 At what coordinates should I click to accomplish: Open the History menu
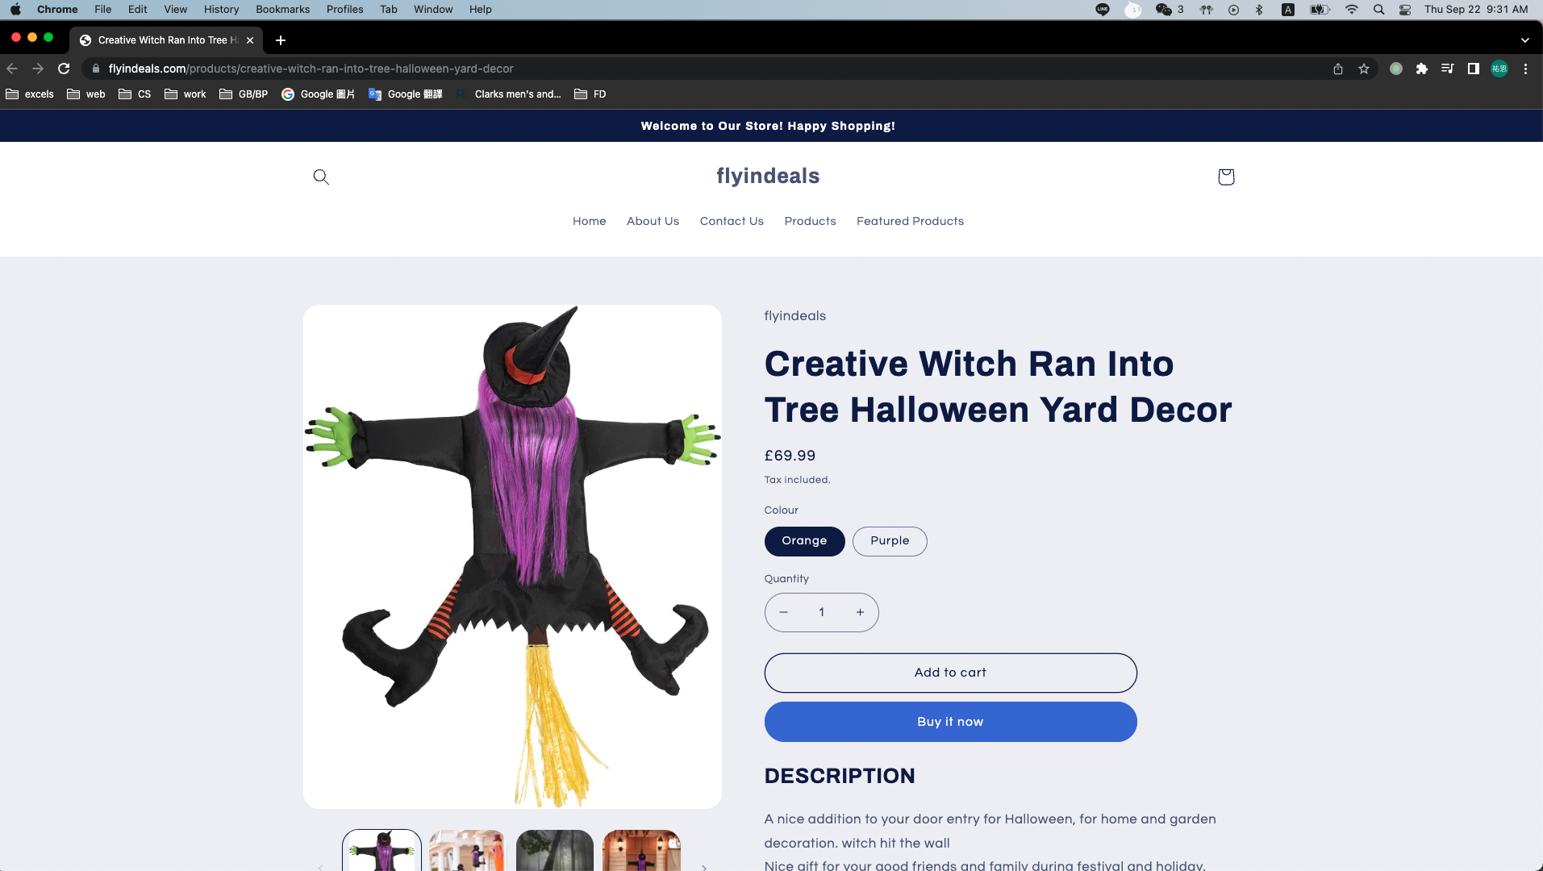click(221, 10)
